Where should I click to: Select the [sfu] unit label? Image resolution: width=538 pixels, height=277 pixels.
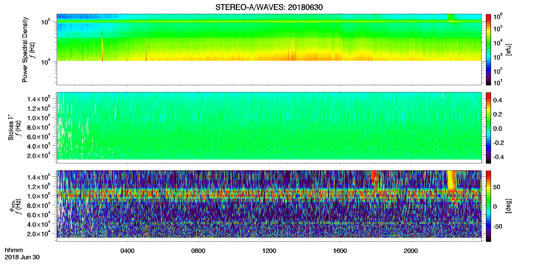tap(508, 50)
